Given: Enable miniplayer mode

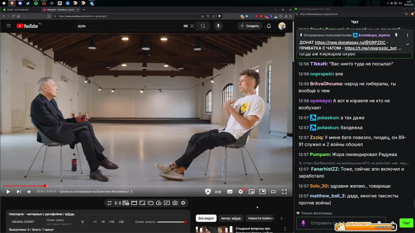Looking at the screenshot, I should pyautogui.click(x=252, y=192).
